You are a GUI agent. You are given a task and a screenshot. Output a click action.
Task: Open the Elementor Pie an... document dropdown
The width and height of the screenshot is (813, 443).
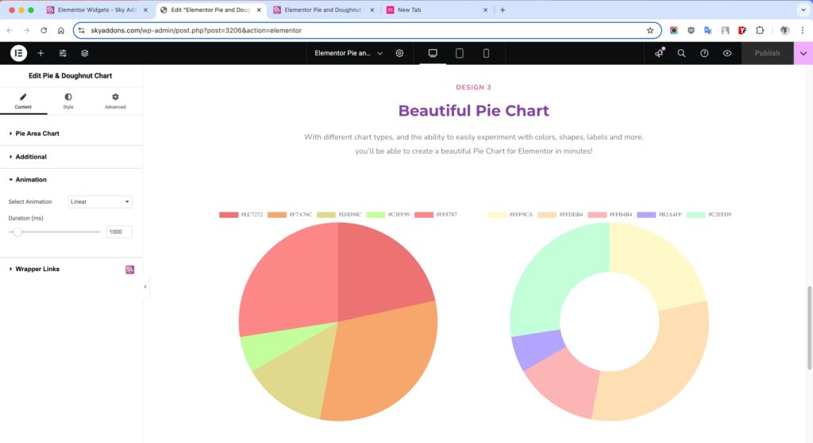(349, 53)
